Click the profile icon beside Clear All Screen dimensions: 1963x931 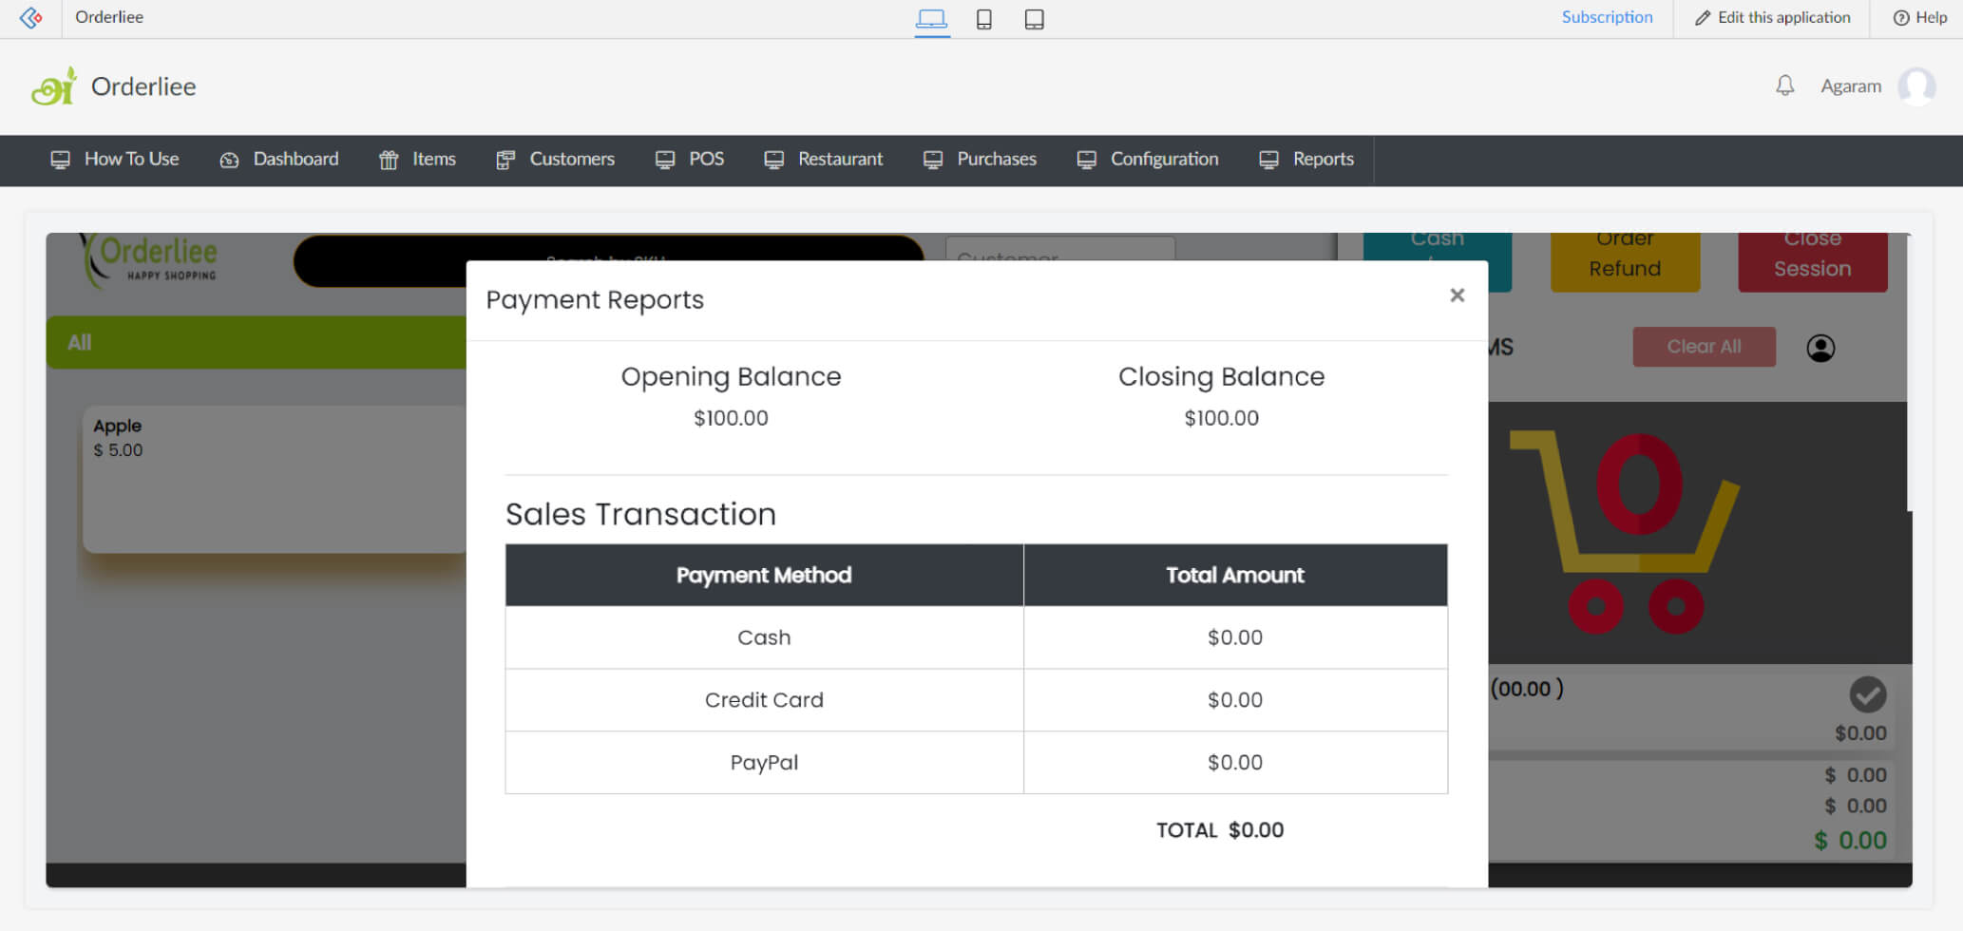pos(1821,348)
